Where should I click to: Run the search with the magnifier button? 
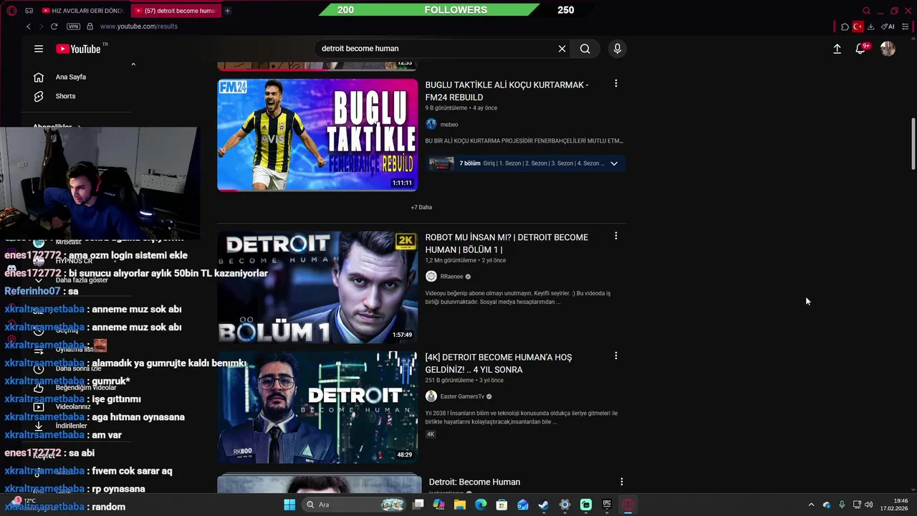click(585, 49)
